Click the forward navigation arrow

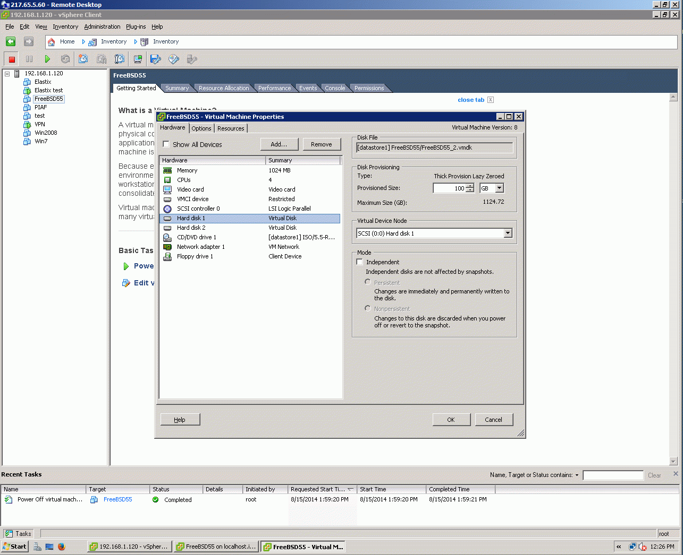tap(29, 41)
